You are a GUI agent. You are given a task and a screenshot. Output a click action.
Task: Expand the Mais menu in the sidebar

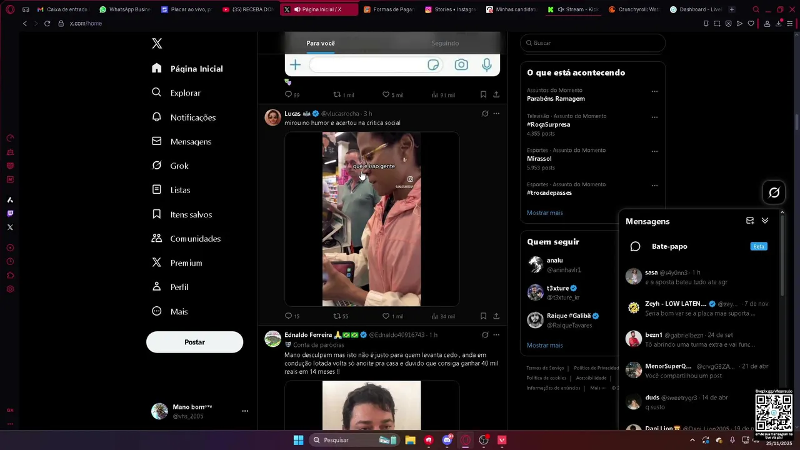[x=170, y=311]
